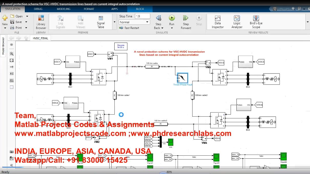
Task: Expand the Save options arrow
Action: (27, 22)
